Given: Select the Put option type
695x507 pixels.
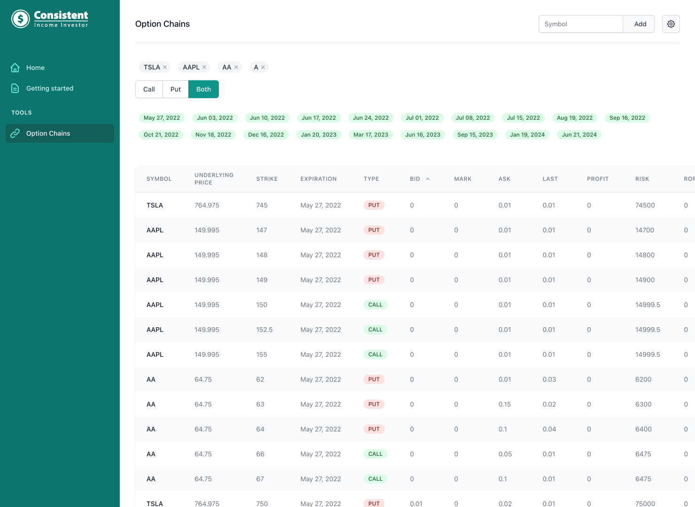Looking at the screenshot, I should coord(176,89).
